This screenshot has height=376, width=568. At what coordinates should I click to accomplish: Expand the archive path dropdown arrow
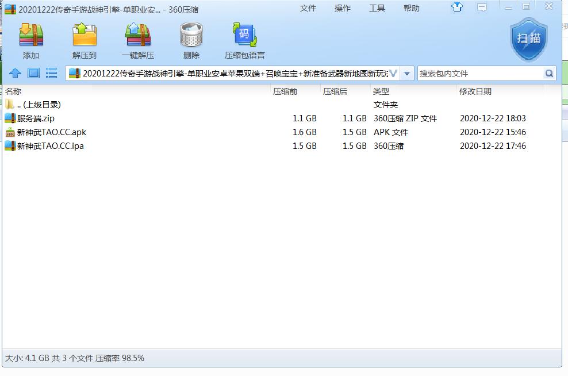pyautogui.click(x=407, y=74)
